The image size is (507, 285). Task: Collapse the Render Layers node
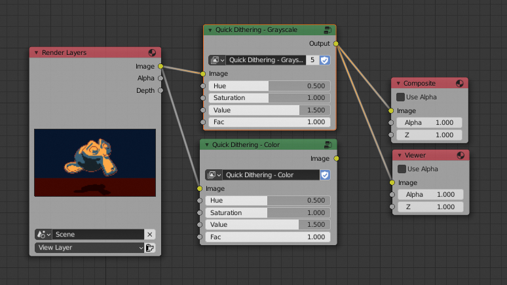pos(37,52)
